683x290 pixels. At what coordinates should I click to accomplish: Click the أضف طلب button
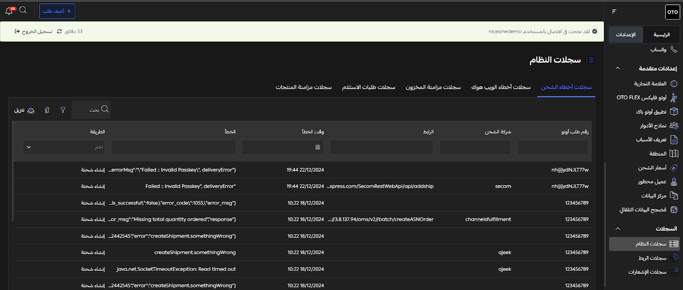[x=57, y=11]
